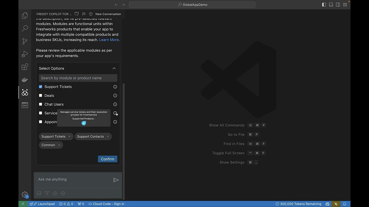
Task: Click the flag icon in Copilot header
Action: tap(84, 14)
